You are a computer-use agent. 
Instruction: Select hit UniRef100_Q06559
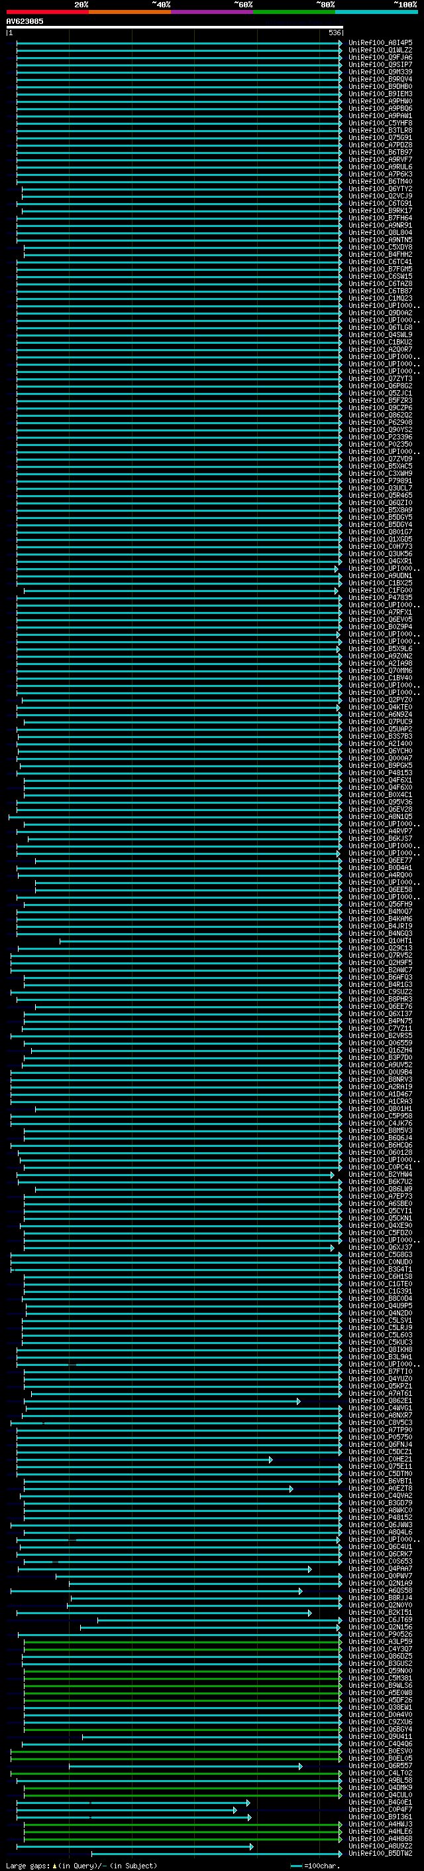[380, 1043]
